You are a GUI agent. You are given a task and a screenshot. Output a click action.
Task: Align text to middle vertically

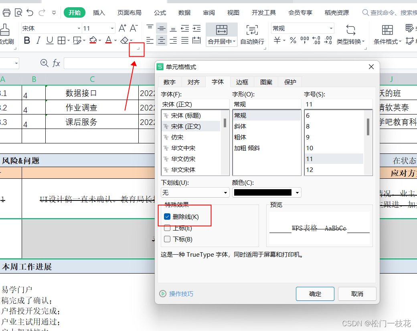coord(162,28)
